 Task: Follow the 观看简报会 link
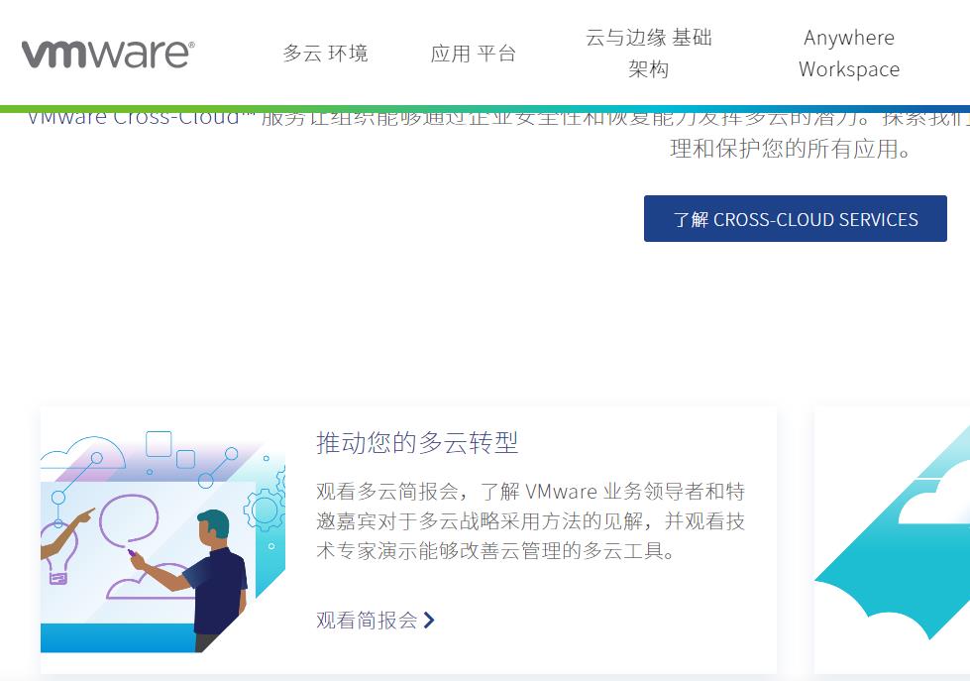[x=367, y=620]
